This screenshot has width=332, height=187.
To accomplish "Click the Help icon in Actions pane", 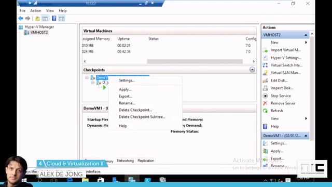I will (265, 126).
